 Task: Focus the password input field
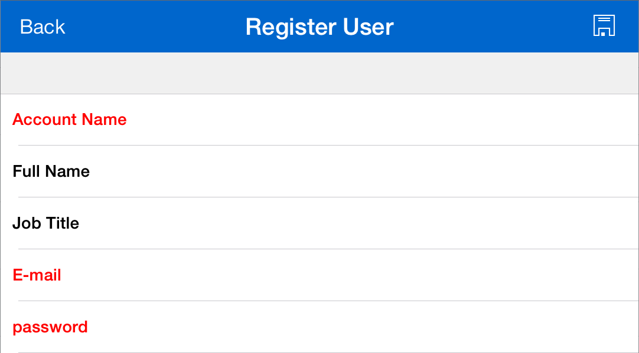[x=378, y=327]
